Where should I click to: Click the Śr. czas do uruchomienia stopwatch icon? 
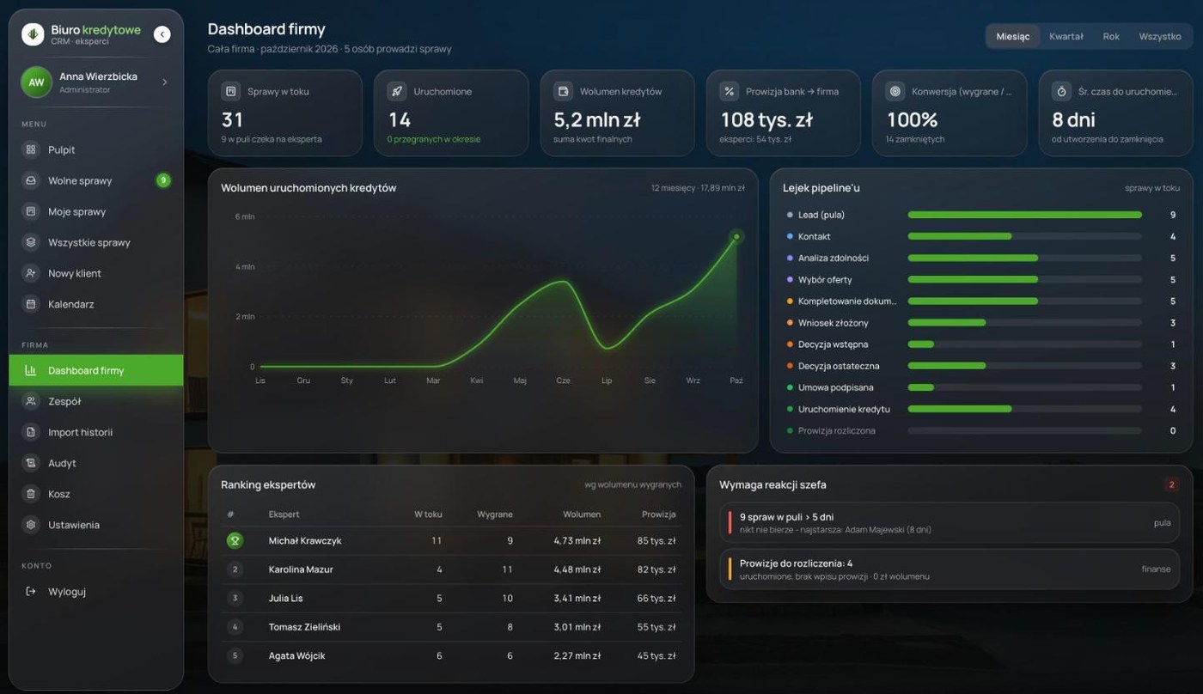[1062, 91]
